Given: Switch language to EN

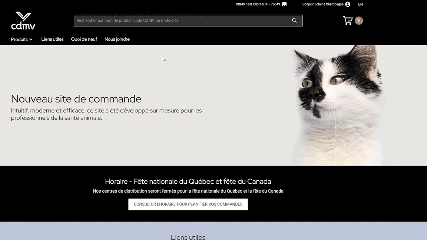Looking at the screenshot, I should coord(360,4).
